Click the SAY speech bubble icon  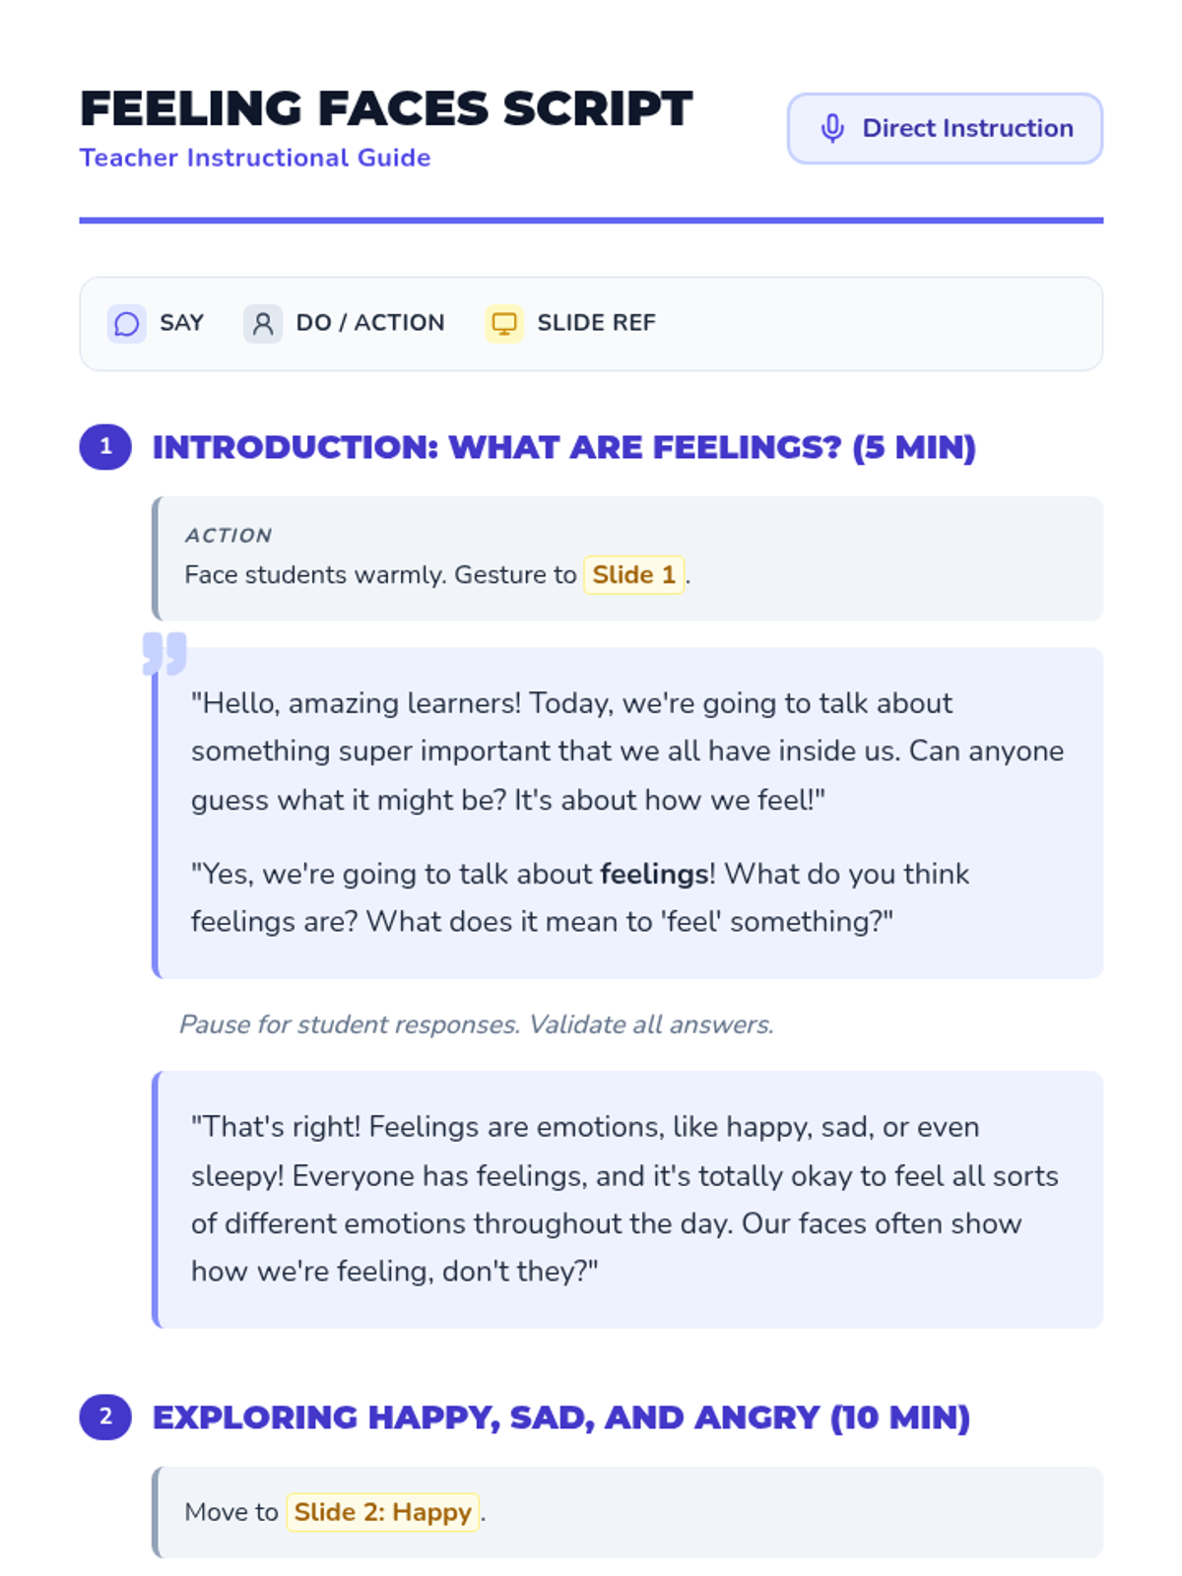click(127, 323)
